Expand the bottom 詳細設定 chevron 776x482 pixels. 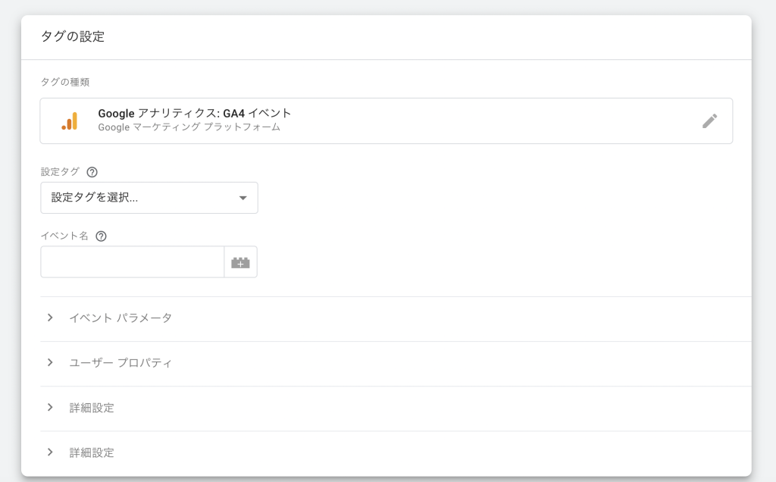[50, 452]
